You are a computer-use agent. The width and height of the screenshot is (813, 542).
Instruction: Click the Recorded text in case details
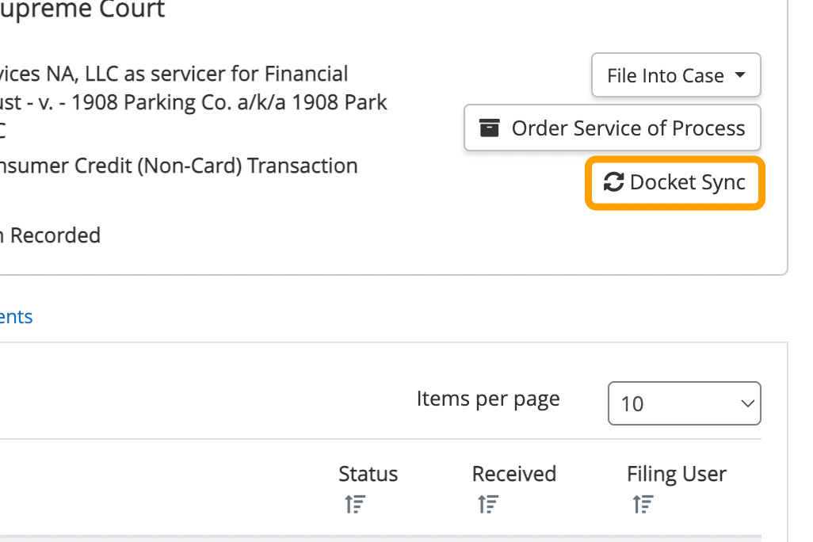[x=54, y=235]
